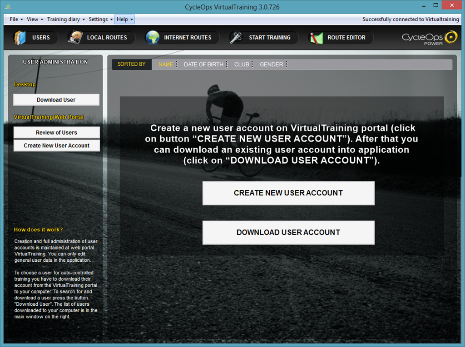
Task: Click the CycleOps Power logo
Action: 430,38
